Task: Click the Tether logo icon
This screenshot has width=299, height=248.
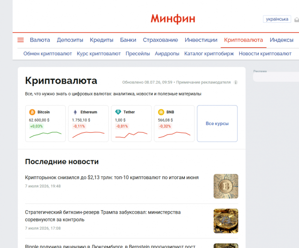Action: 118,112
